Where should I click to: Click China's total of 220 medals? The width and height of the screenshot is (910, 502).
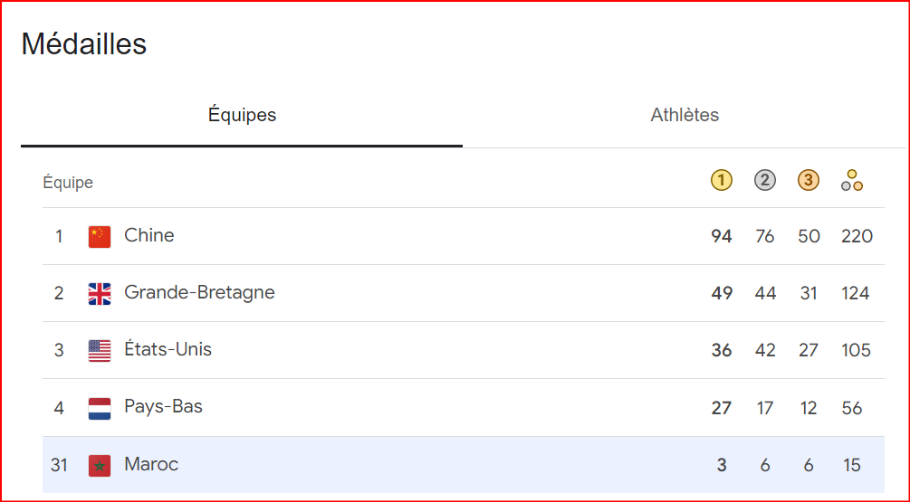(857, 236)
